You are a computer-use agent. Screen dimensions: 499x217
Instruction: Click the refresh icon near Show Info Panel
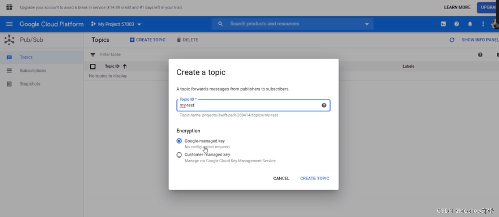452,40
